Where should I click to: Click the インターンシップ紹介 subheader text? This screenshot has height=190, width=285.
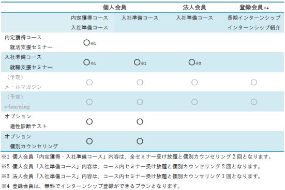coord(254,27)
